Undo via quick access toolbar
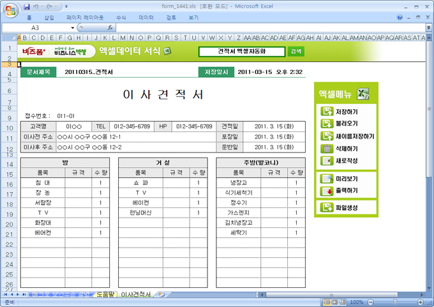This screenshot has height=307, width=434. tap(36, 6)
